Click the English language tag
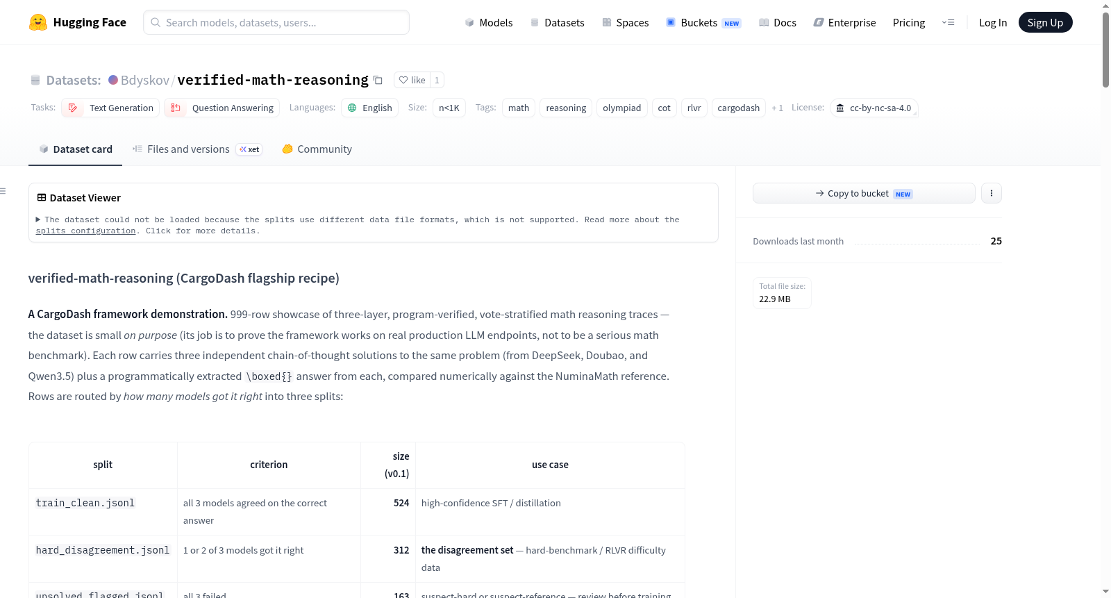This screenshot has height=598, width=1111. [x=369, y=108]
